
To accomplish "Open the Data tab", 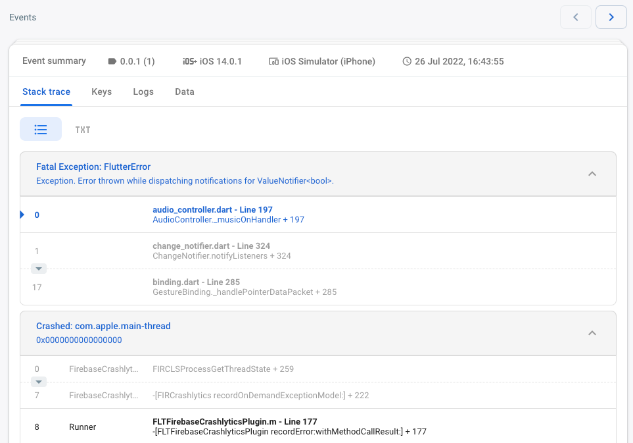I will (x=185, y=91).
